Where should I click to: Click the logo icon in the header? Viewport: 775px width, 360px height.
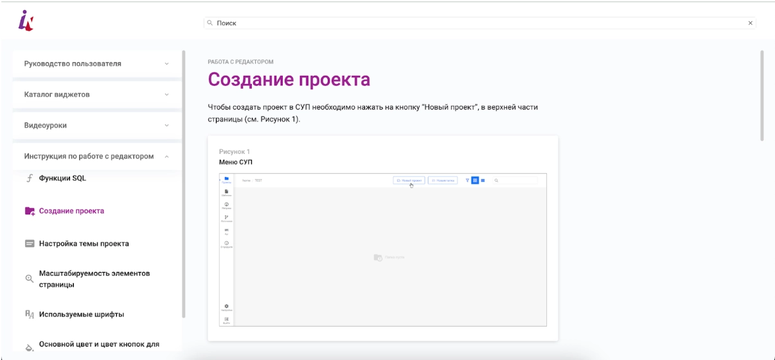click(x=26, y=21)
